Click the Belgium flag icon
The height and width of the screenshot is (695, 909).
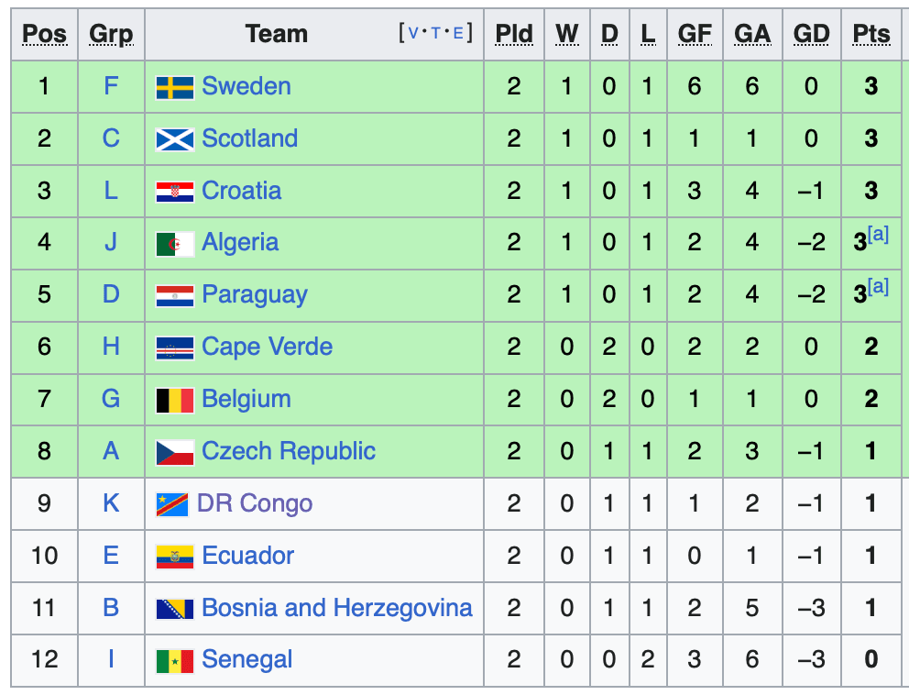[x=175, y=401]
